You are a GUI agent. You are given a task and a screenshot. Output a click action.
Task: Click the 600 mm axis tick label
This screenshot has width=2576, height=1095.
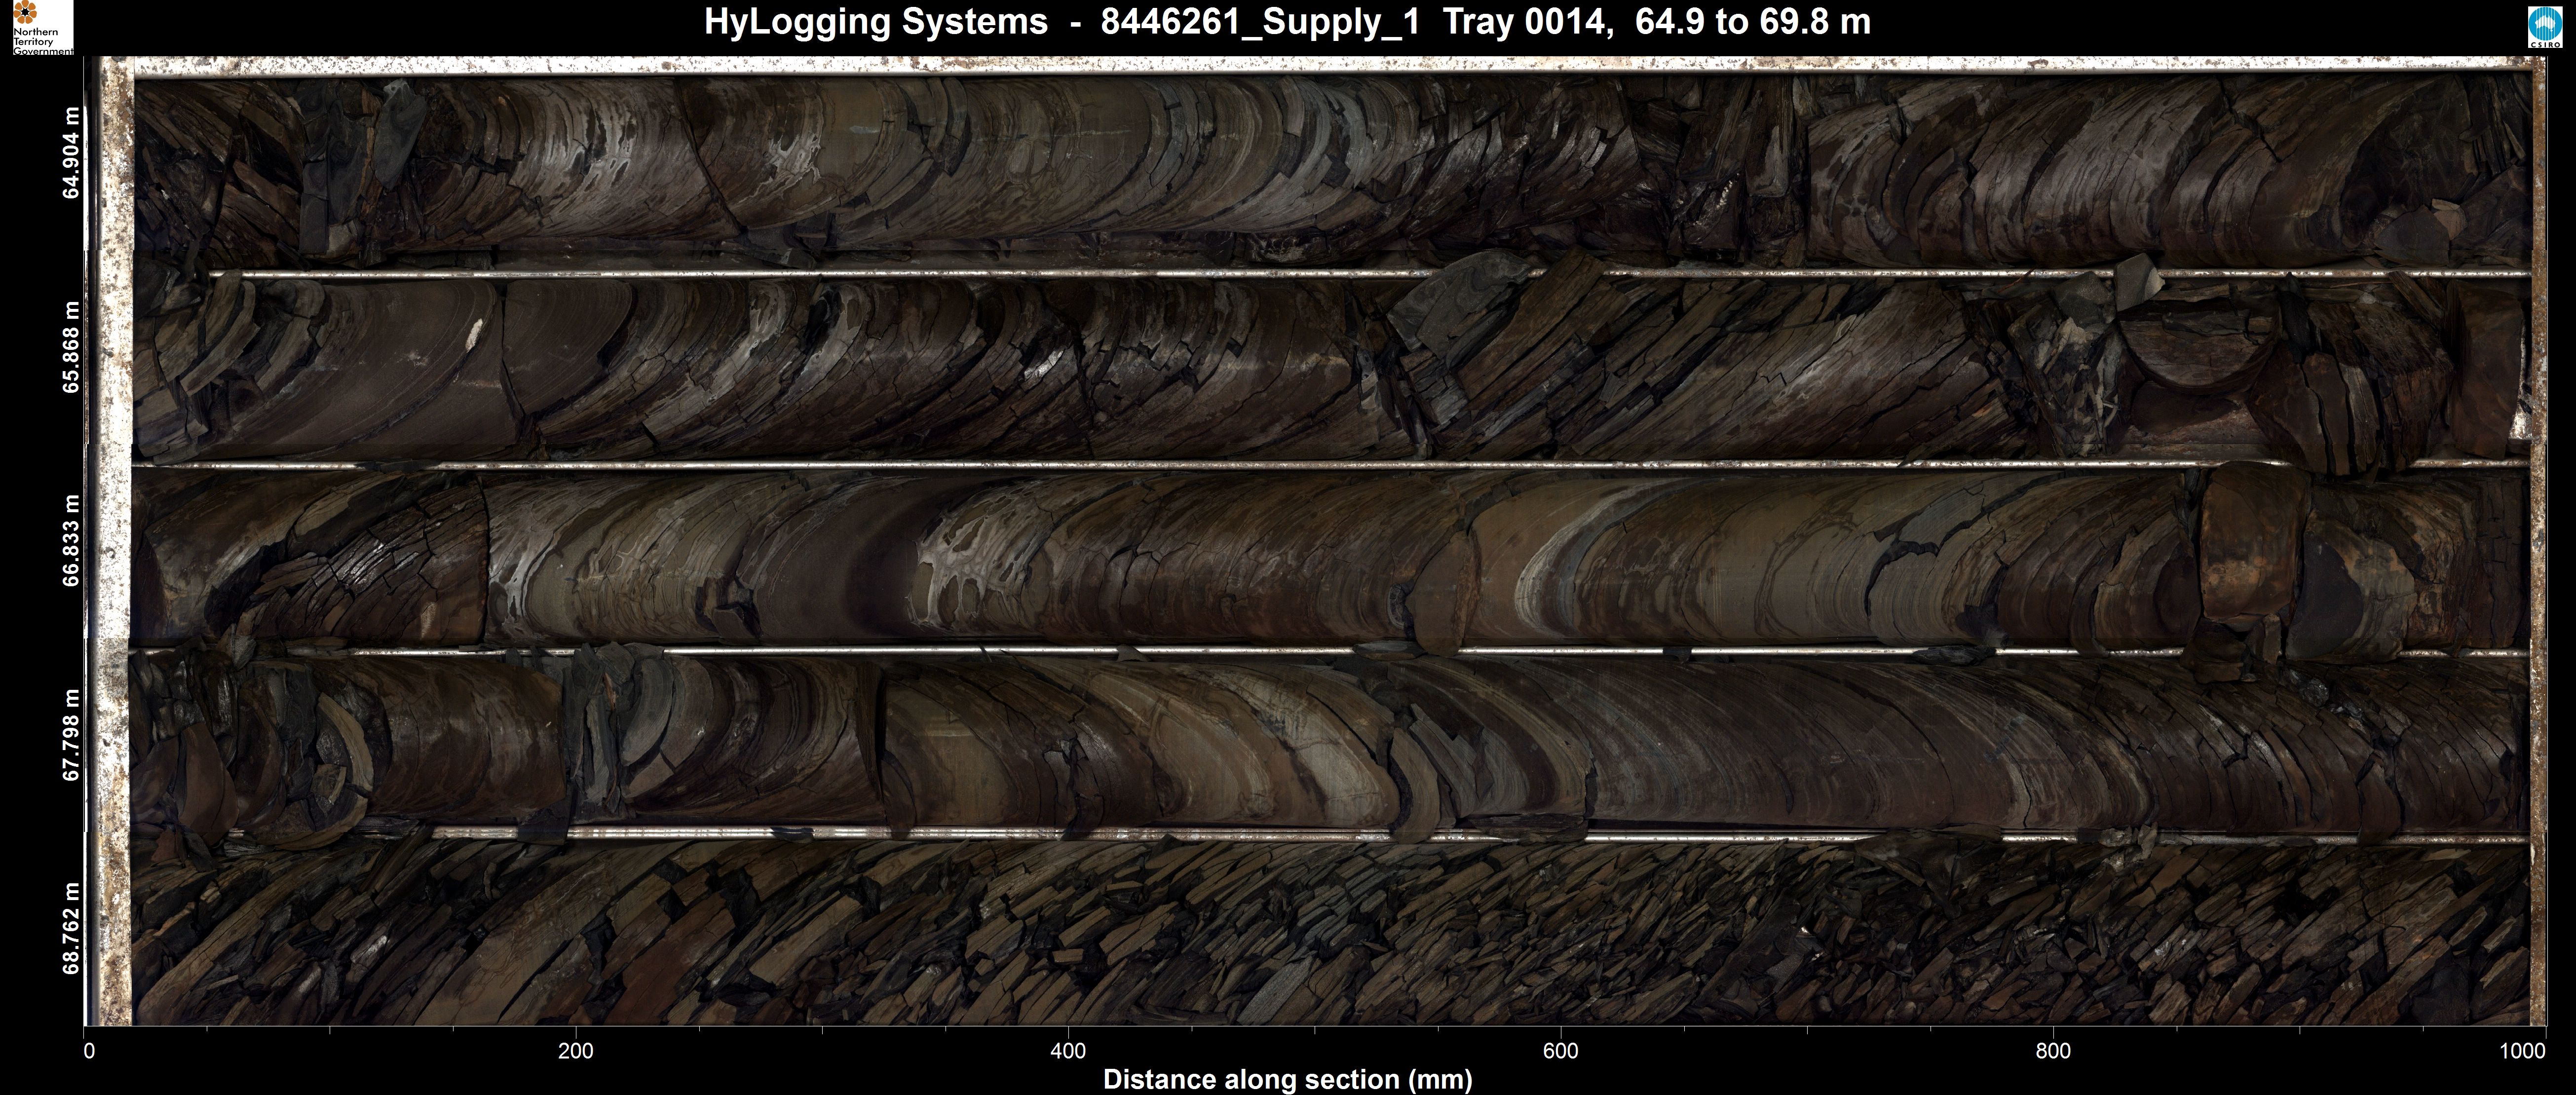click(x=1560, y=1051)
